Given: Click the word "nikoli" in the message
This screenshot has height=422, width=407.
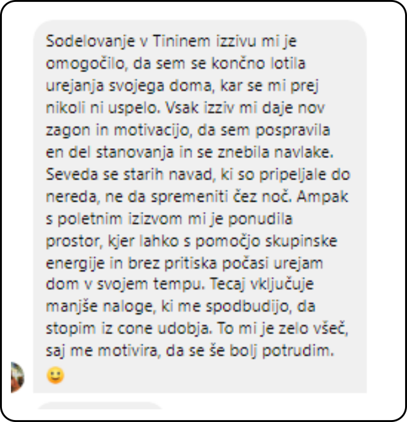Looking at the screenshot, I should tap(66, 108).
